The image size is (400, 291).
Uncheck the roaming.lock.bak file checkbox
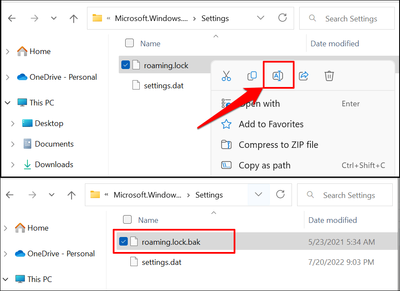point(123,242)
